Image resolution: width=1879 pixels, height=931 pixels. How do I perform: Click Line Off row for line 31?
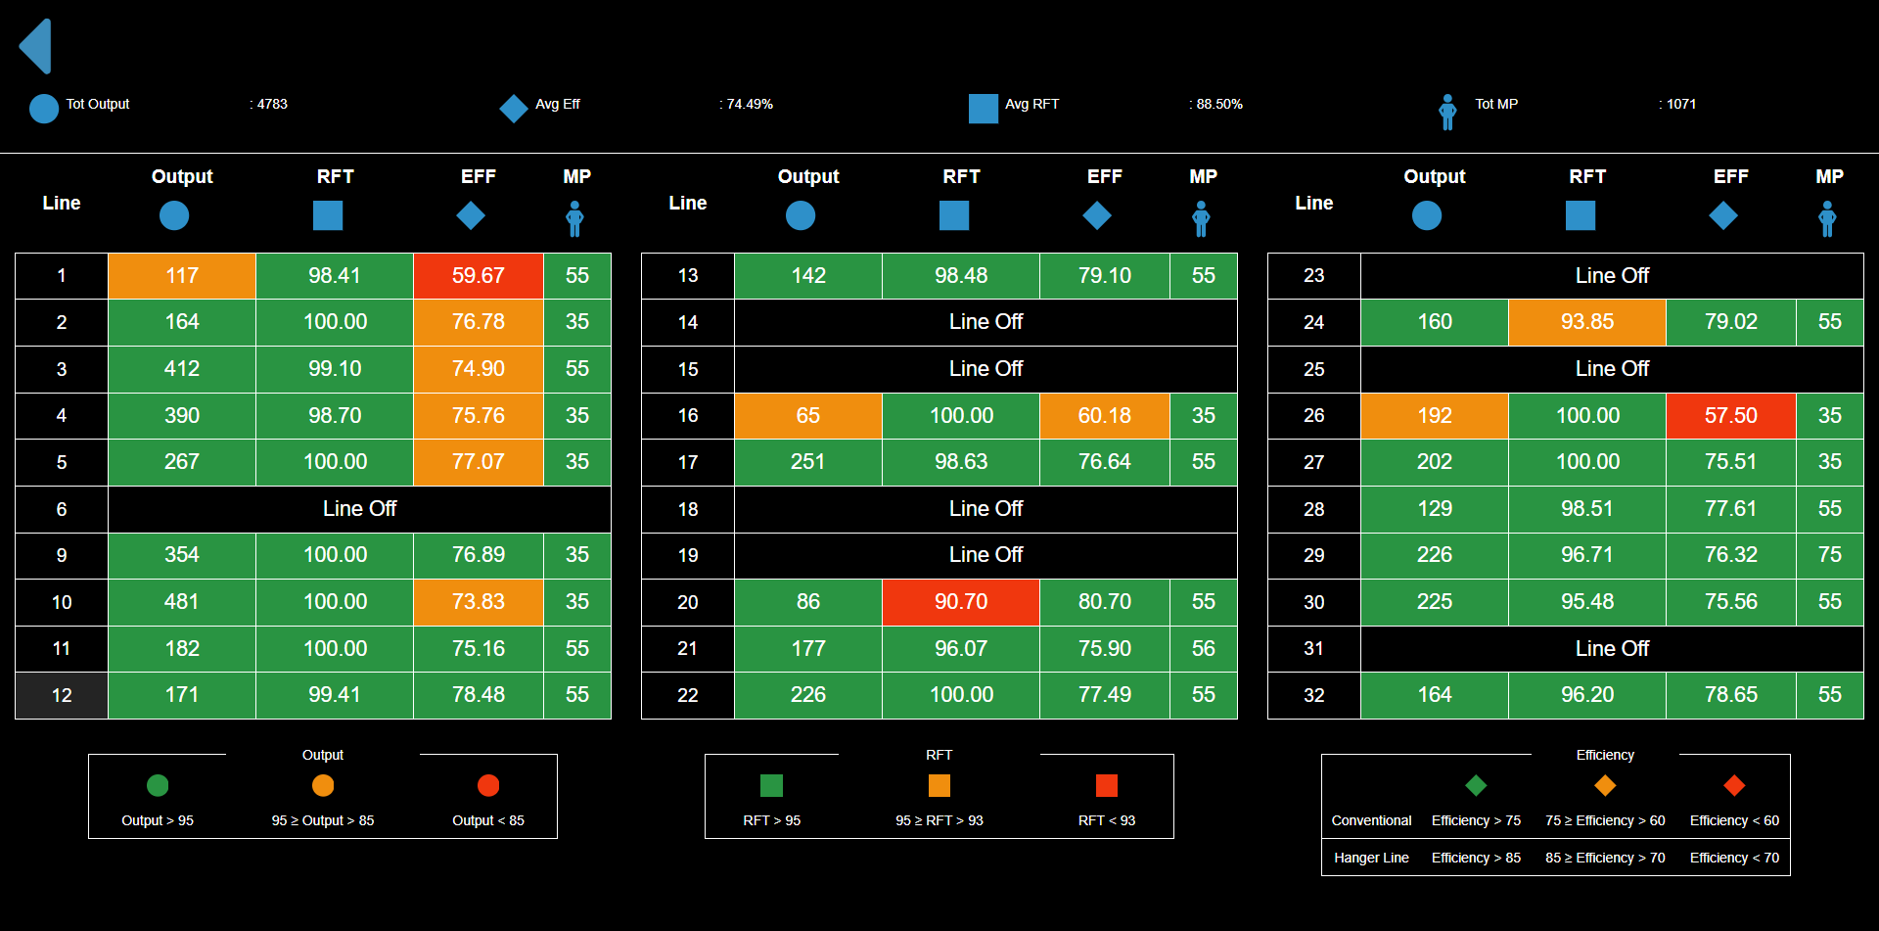1612,649
